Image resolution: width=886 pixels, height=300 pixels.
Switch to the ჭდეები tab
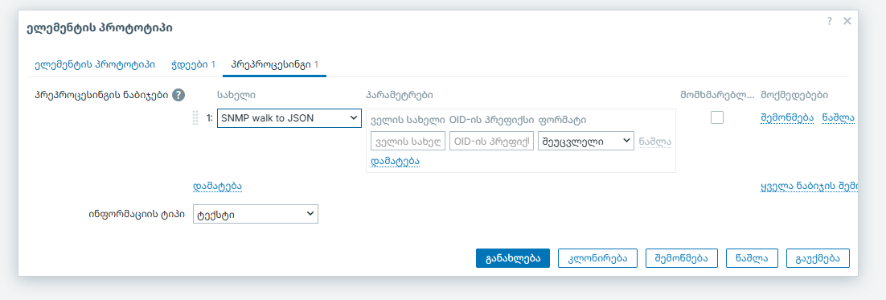click(193, 64)
